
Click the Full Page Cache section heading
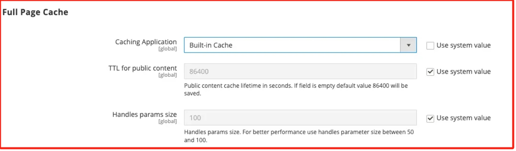[35, 12]
